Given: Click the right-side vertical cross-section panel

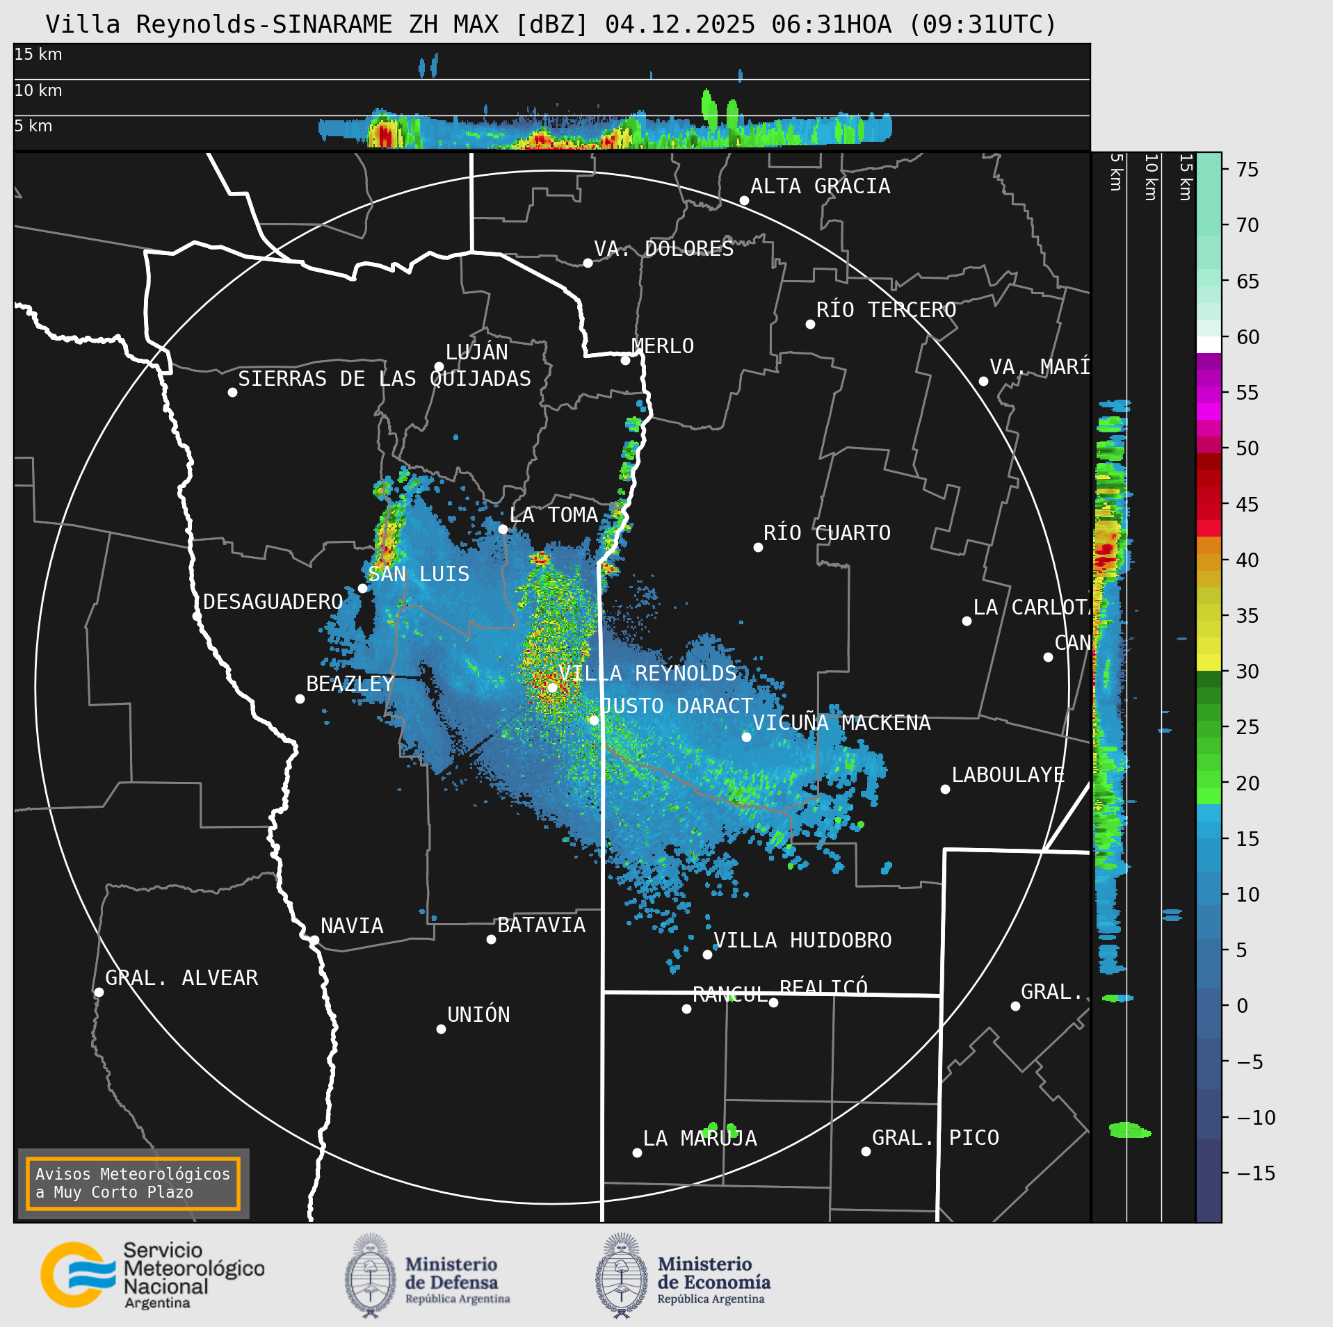Looking at the screenshot, I should click(x=1143, y=687).
